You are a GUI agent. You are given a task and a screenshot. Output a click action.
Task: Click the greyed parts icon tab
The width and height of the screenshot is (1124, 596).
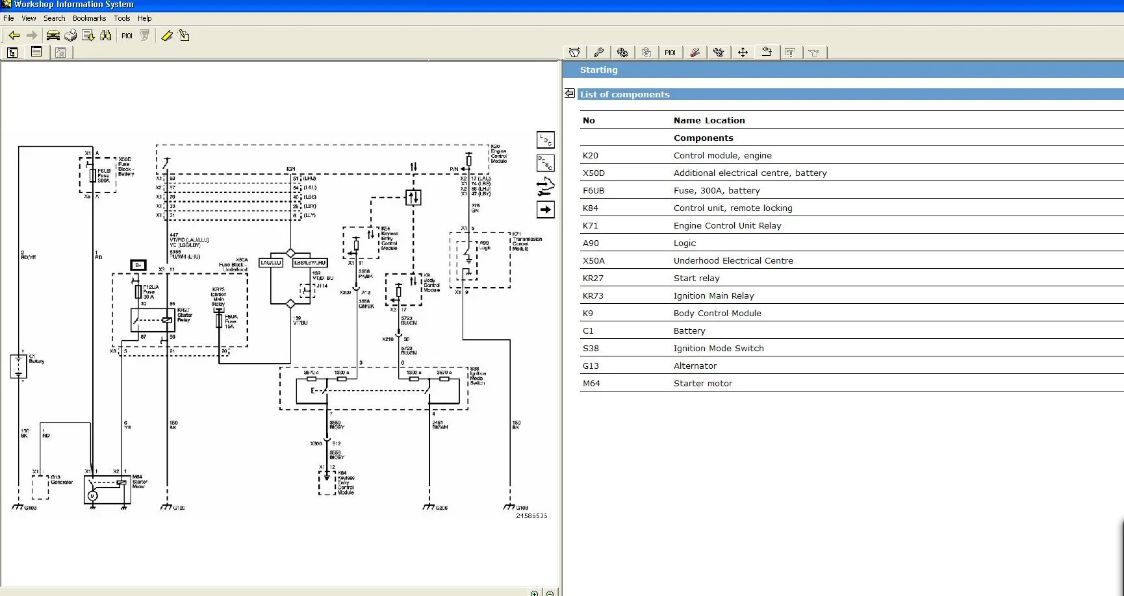[x=646, y=53]
